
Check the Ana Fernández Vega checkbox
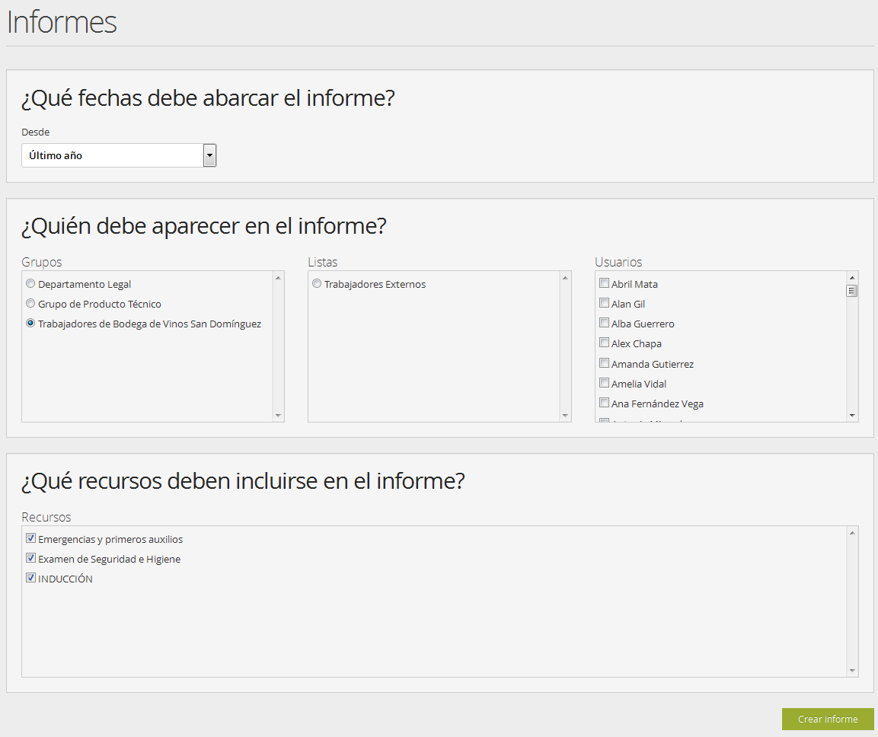[x=604, y=403]
